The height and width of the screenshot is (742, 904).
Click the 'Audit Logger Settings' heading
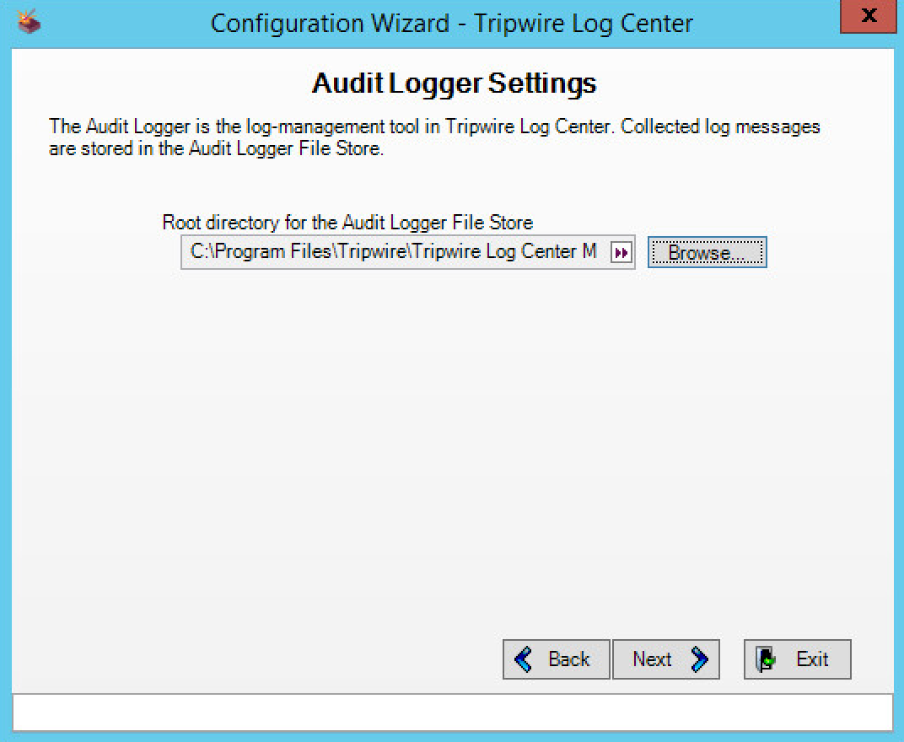point(455,83)
